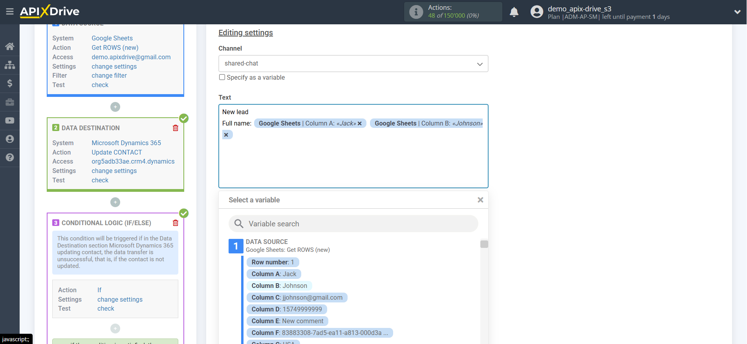Click the Google Sheets Column B tag
This screenshot has height=344, width=747.
(426, 123)
